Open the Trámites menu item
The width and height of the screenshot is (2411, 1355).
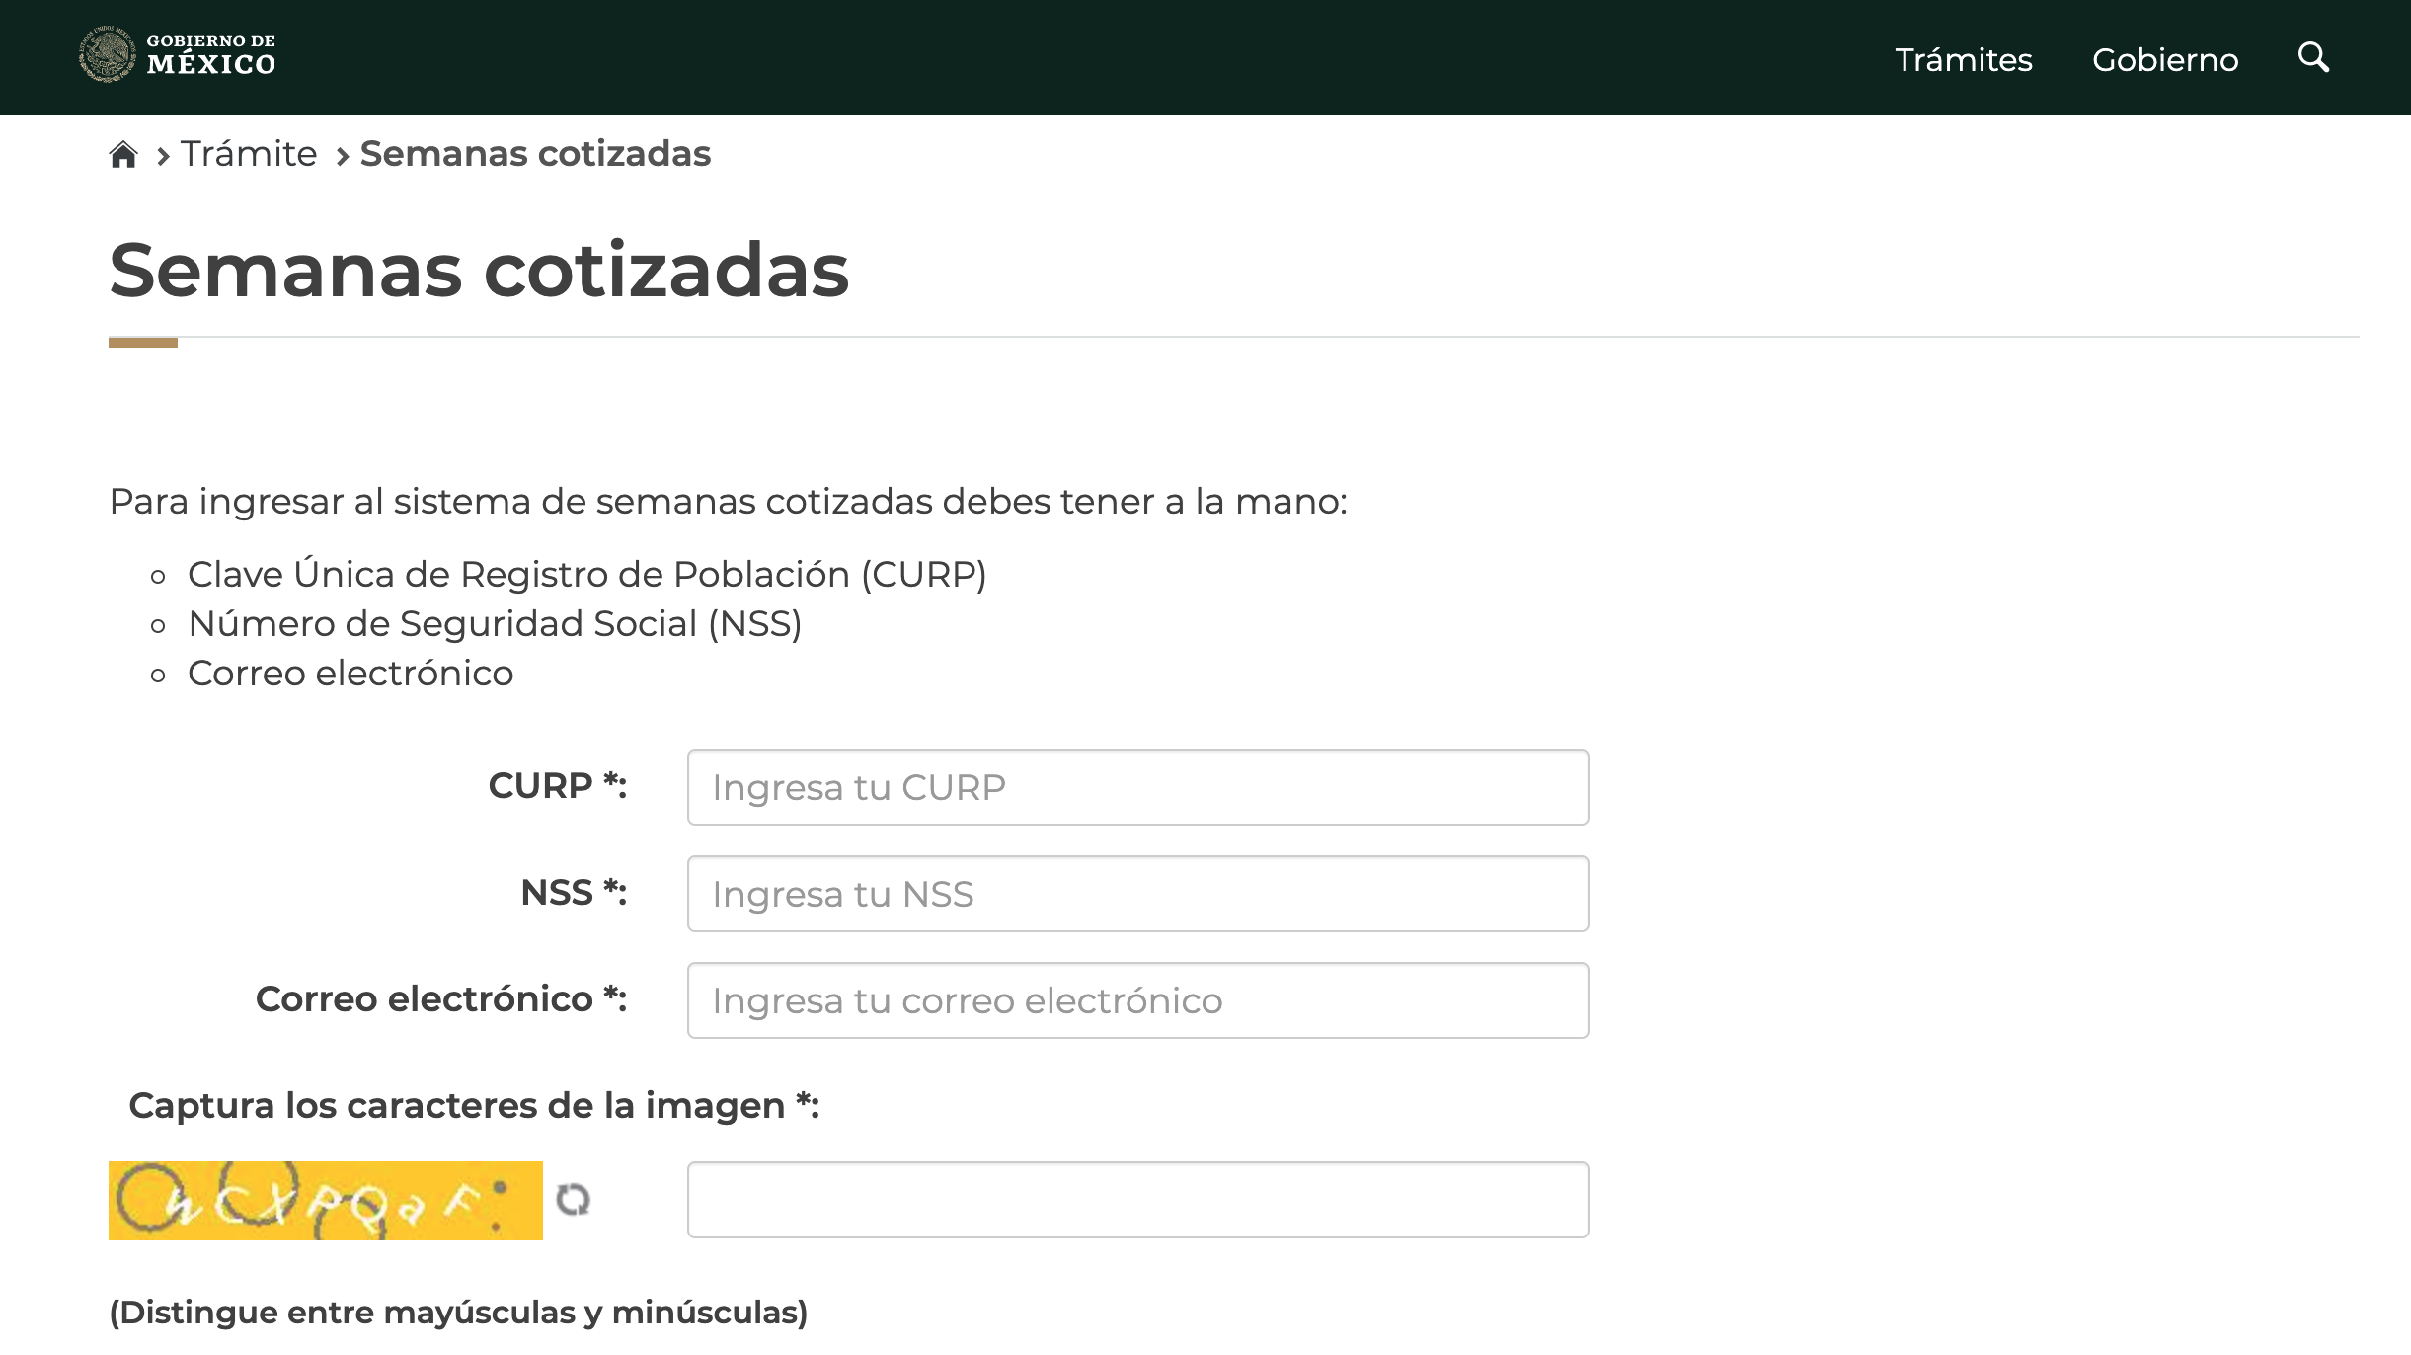1963,59
